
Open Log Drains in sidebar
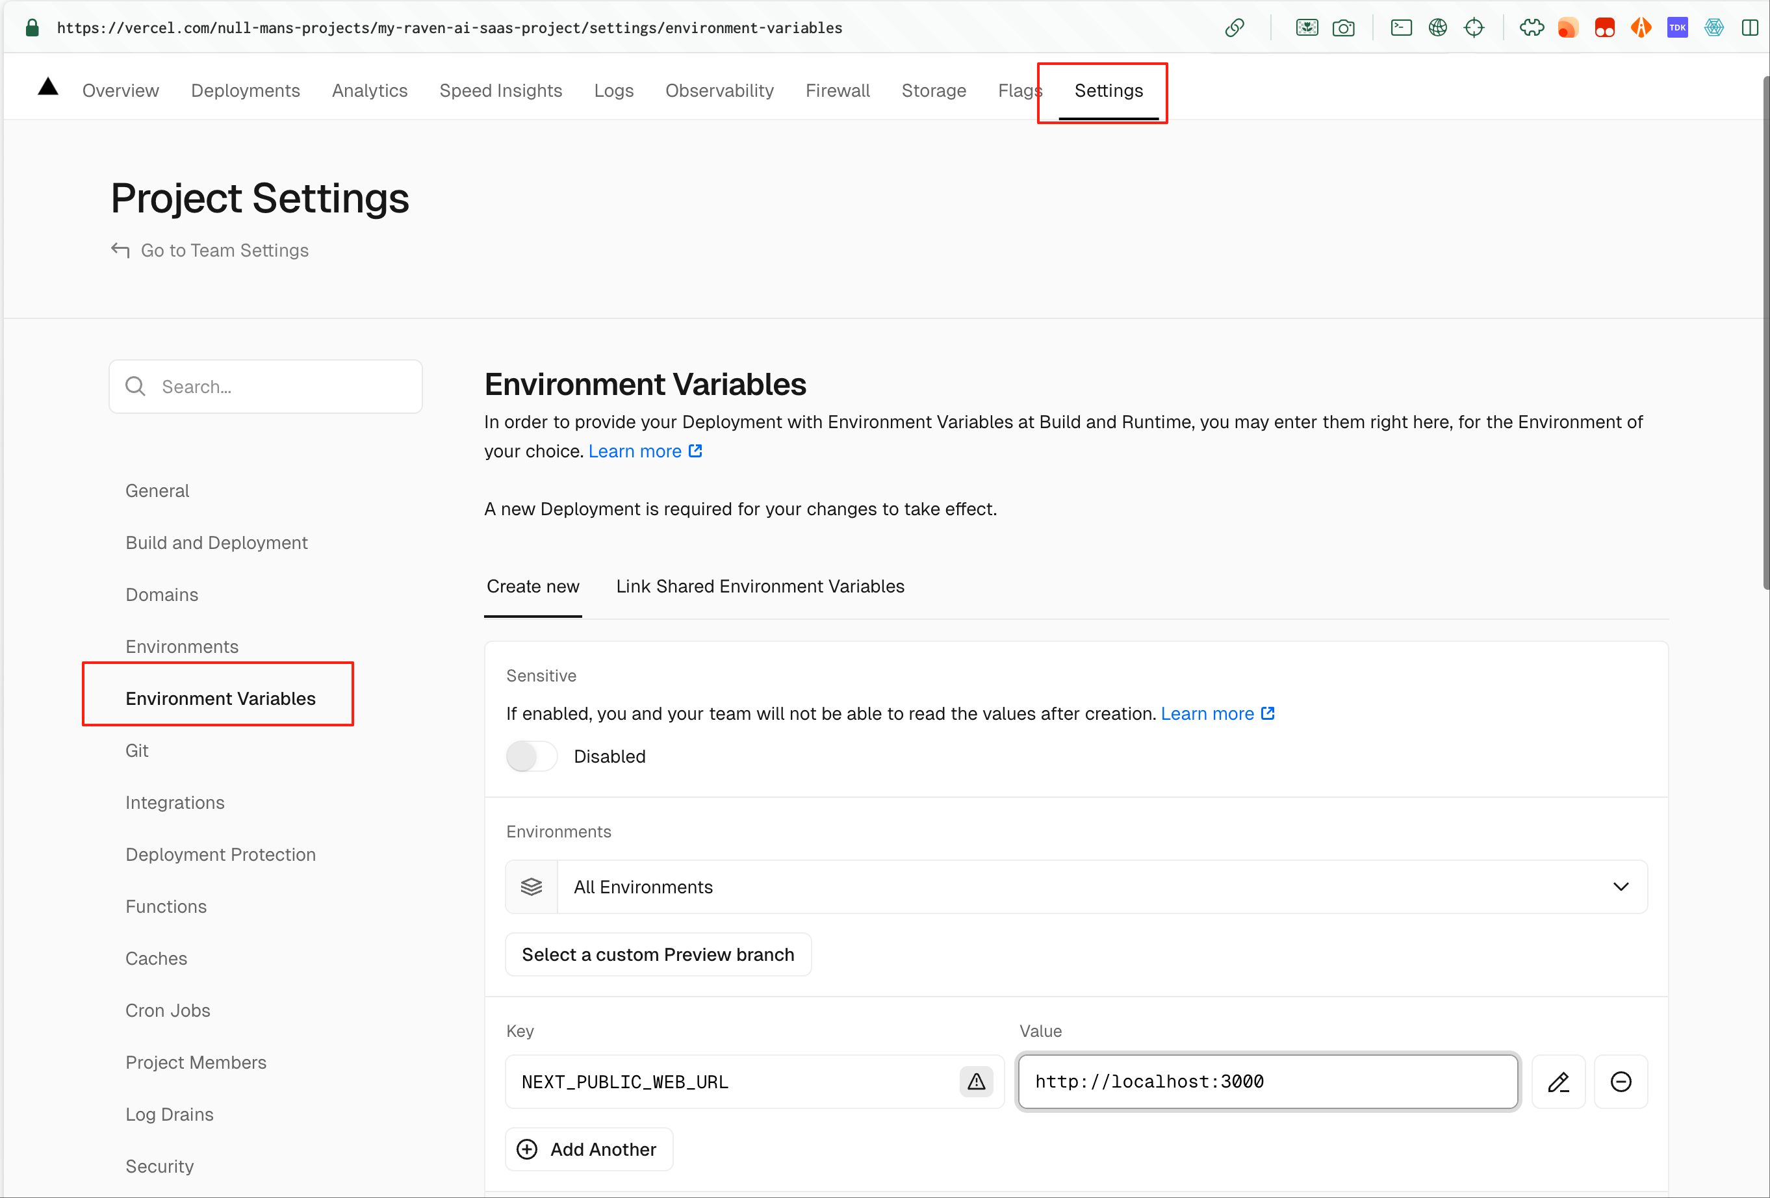click(169, 1114)
